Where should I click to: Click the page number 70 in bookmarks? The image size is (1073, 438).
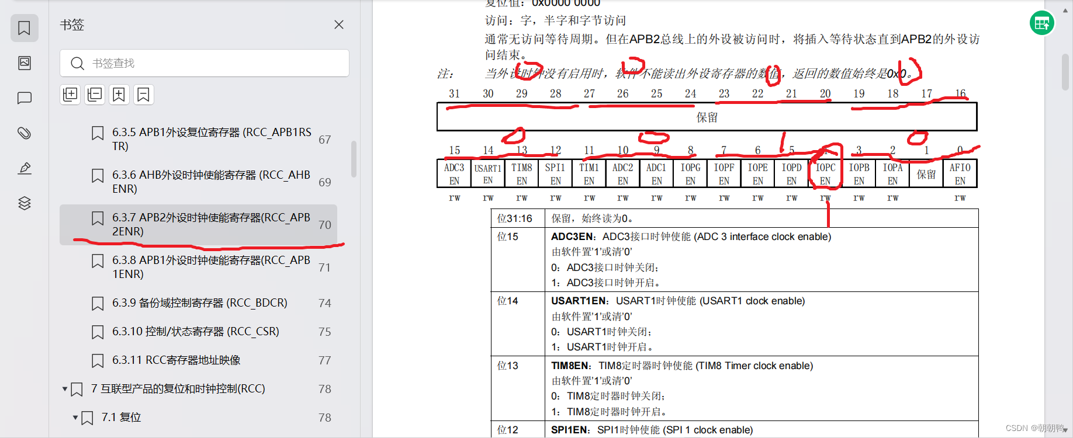pos(325,225)
